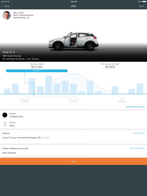Tap the Wi-Fi status icon

[8, 2]
